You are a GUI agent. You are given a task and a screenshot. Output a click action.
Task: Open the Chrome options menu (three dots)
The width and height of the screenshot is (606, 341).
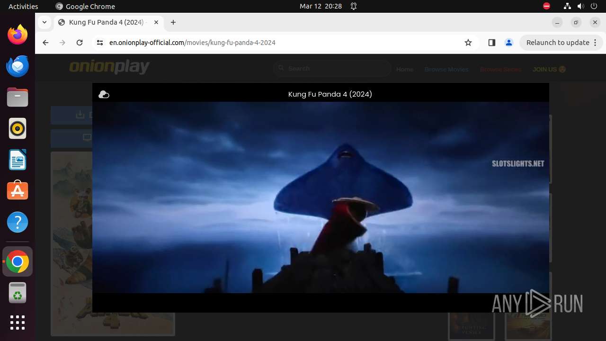click(x=596, y=43)
